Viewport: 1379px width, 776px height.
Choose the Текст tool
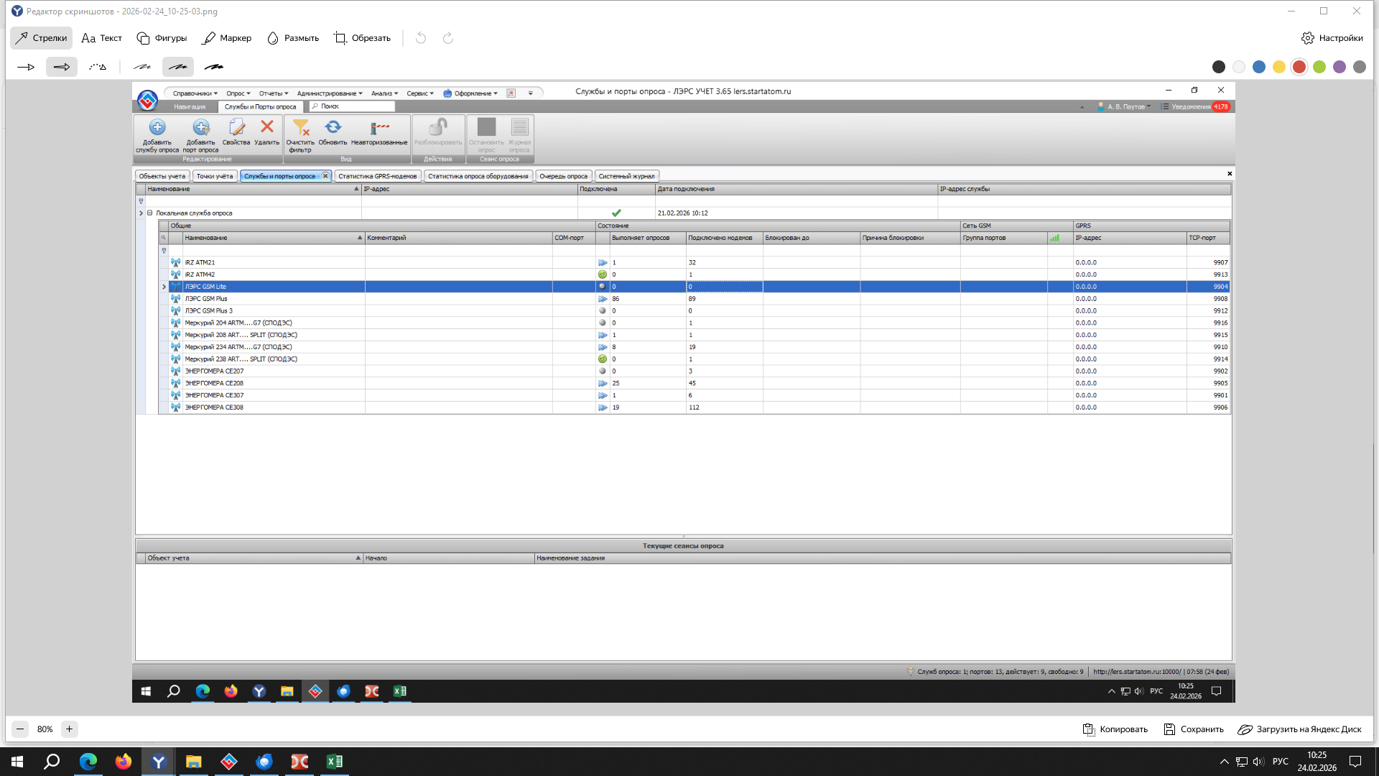(x=101, y=38)
